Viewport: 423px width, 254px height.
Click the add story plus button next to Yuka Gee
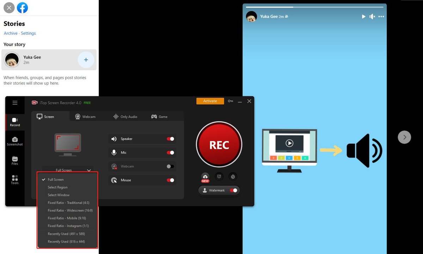[86, 60]
